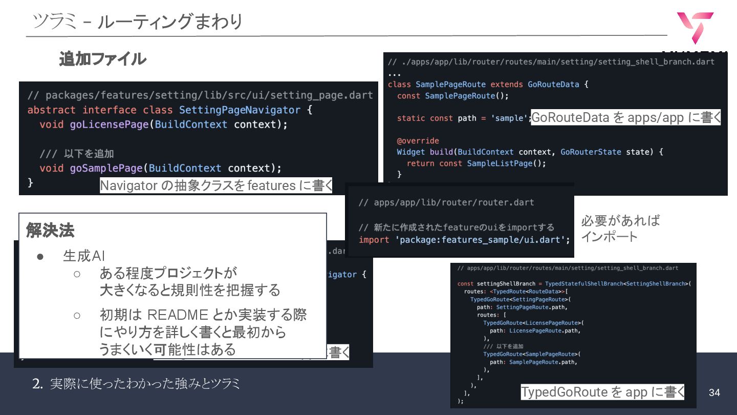Click the label 'TypedGoRoute を app に書く'

click(602, 392)
